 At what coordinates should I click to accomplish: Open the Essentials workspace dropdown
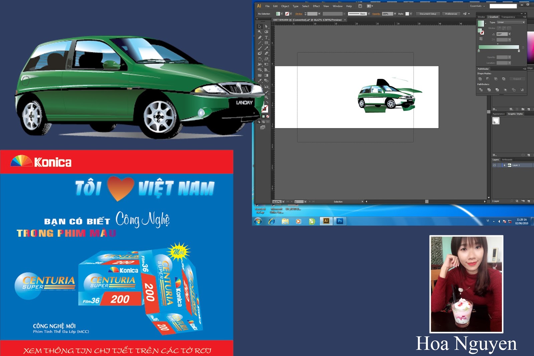pyautogui.click(x=477, y=6)
